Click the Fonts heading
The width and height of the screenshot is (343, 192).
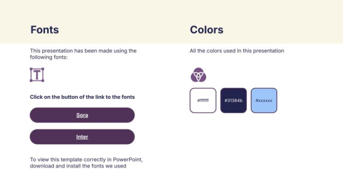(45, 30)
